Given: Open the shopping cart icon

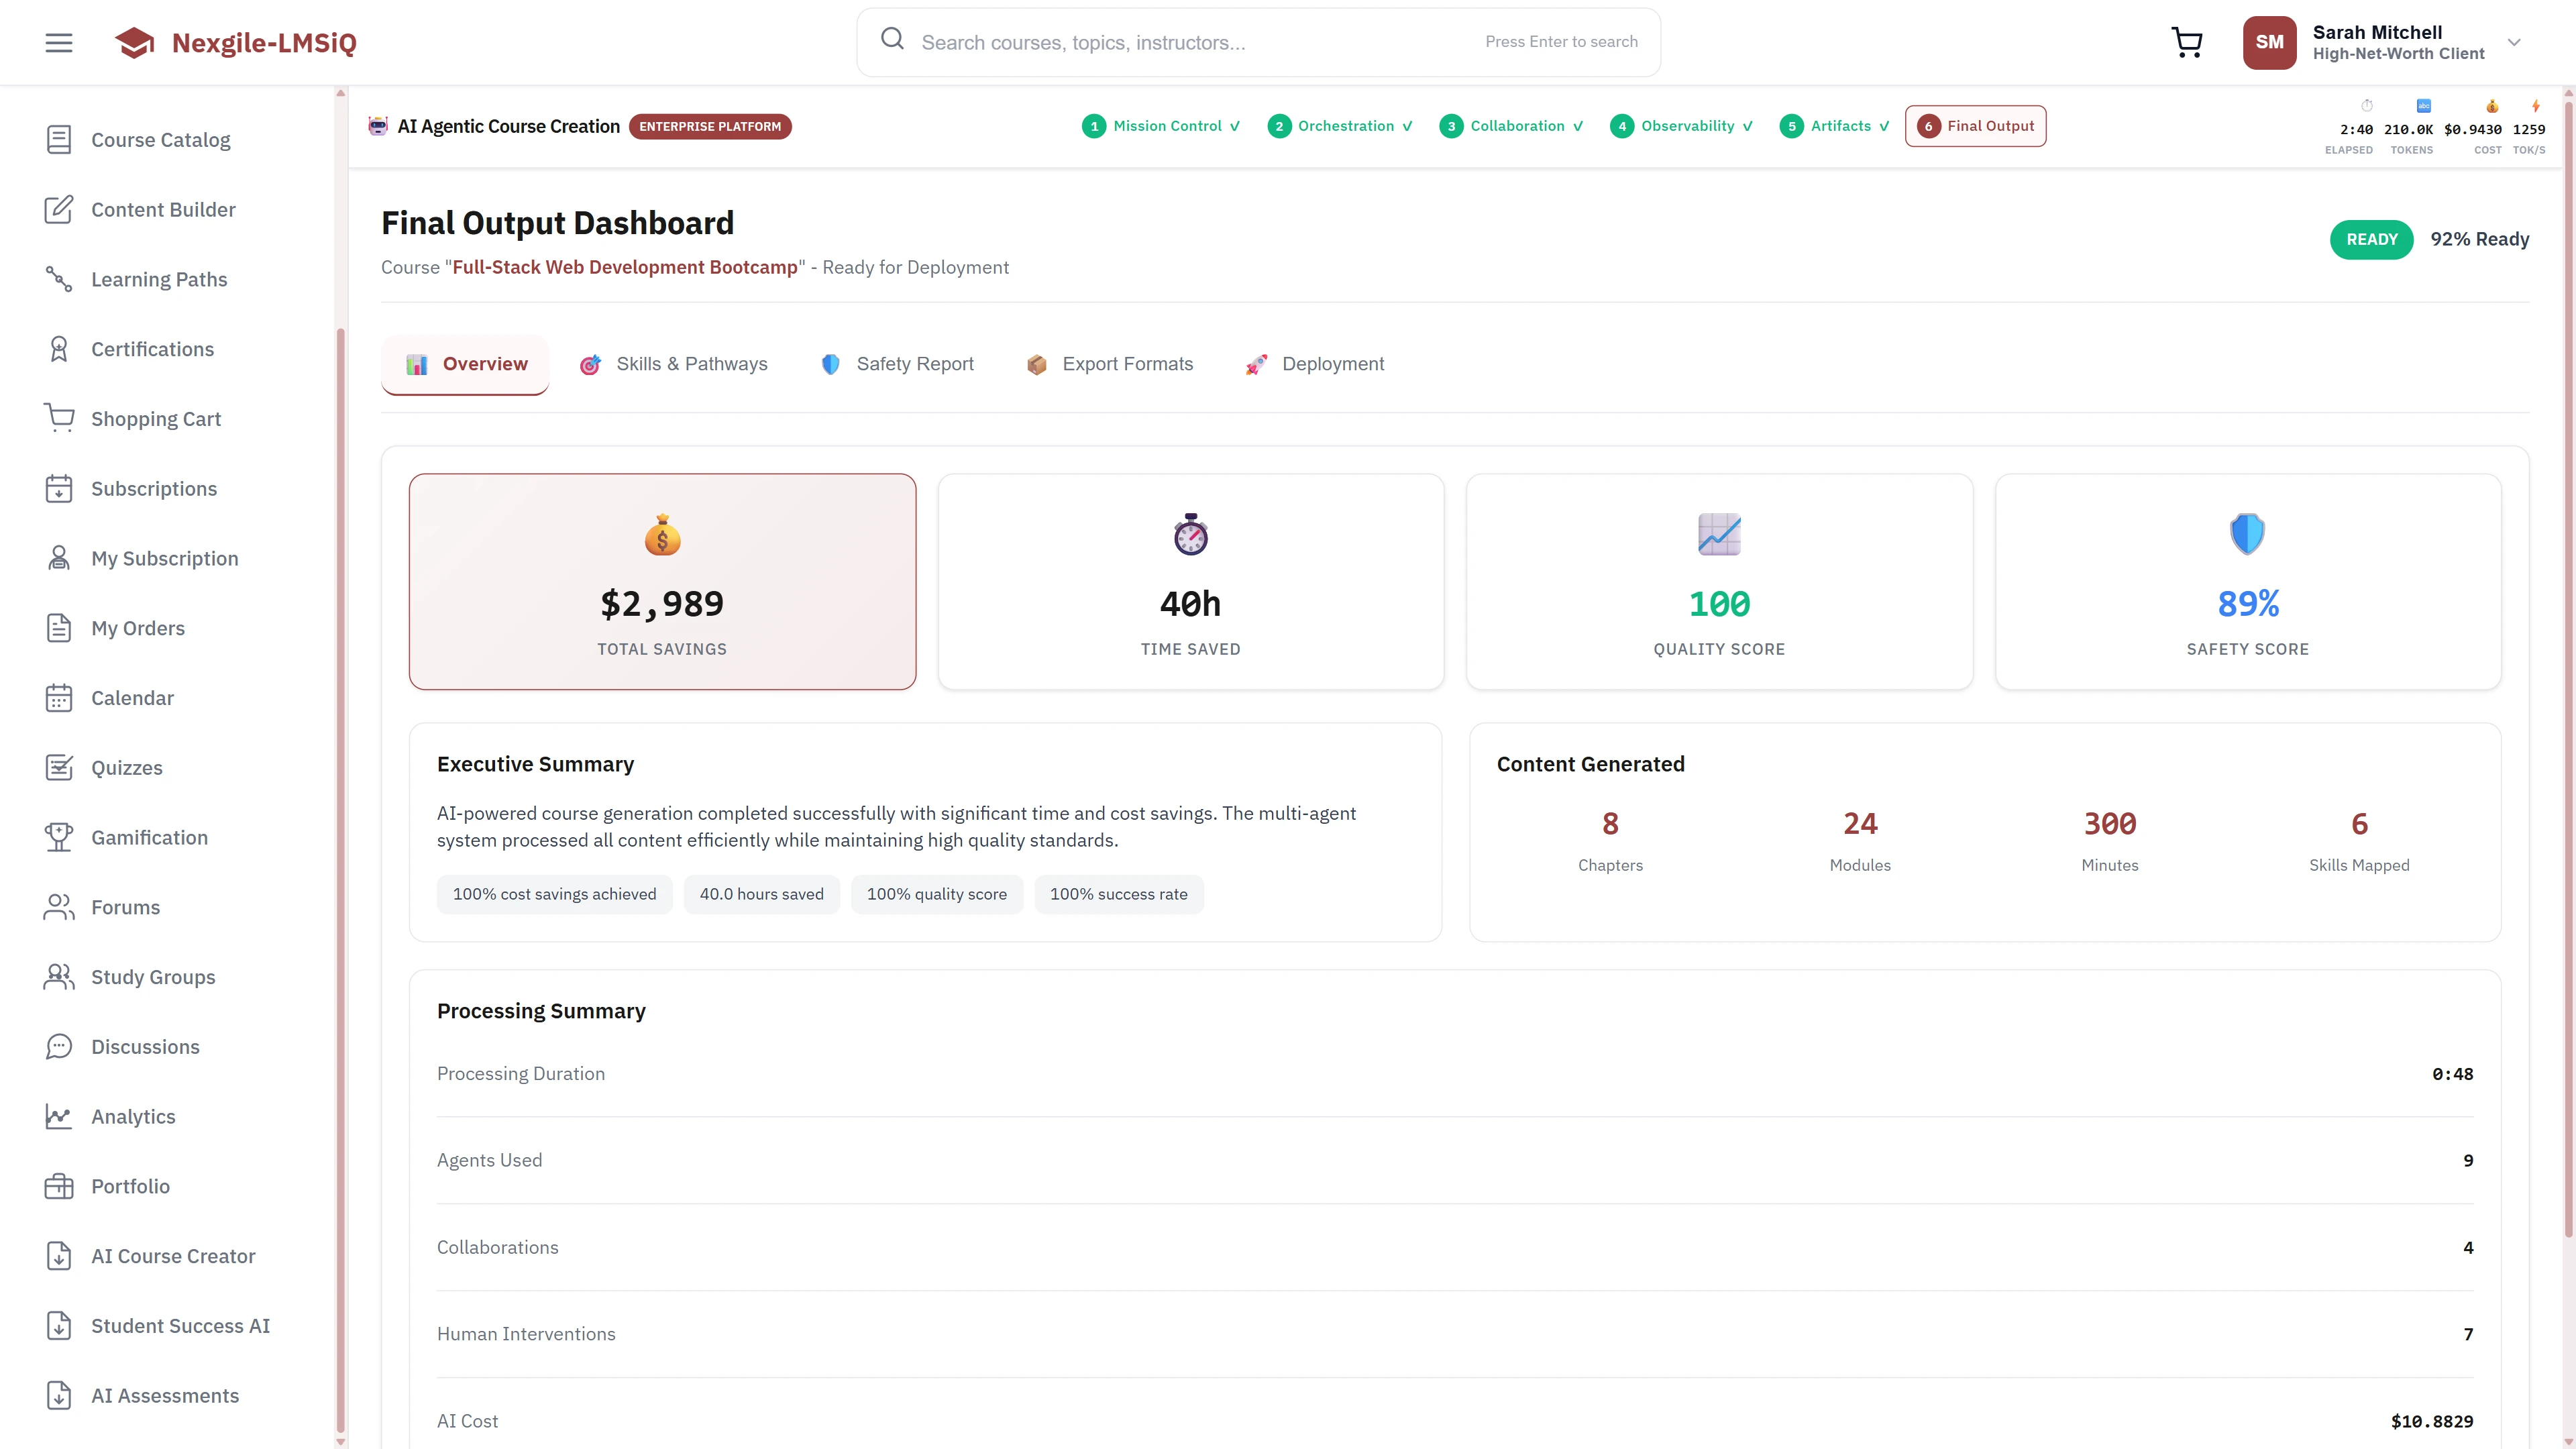Looking at the screenshot, I should point(2186,42).
